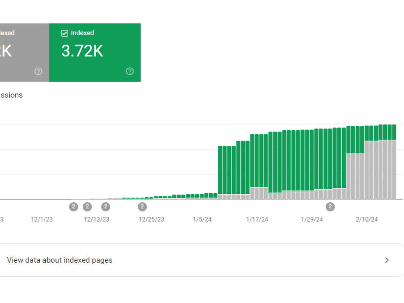Toggle the Indexed checkbox

coord(65,33)
